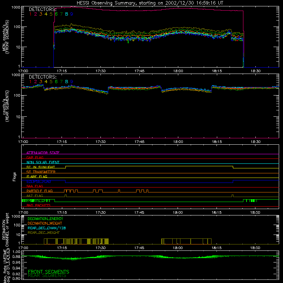283x283 pixels.
Task: Select detector 2 in rear segments legend
Action: tap(36, 82)
